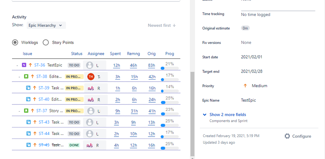325x159 pixels.
Task: Click the Activity panel vertical scrollbar
Action: pos(192,114)
